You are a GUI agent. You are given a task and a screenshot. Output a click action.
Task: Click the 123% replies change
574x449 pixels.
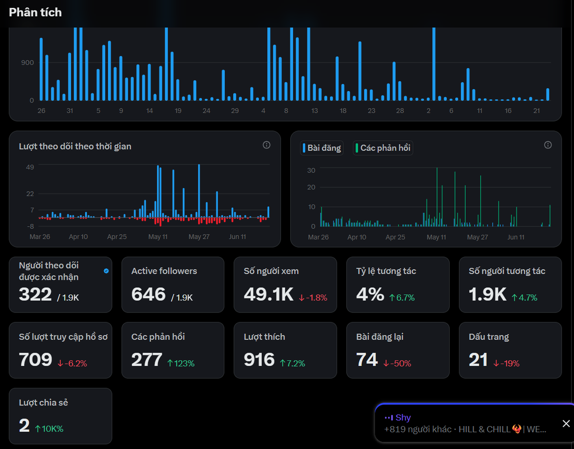click(x=181, y=363)
